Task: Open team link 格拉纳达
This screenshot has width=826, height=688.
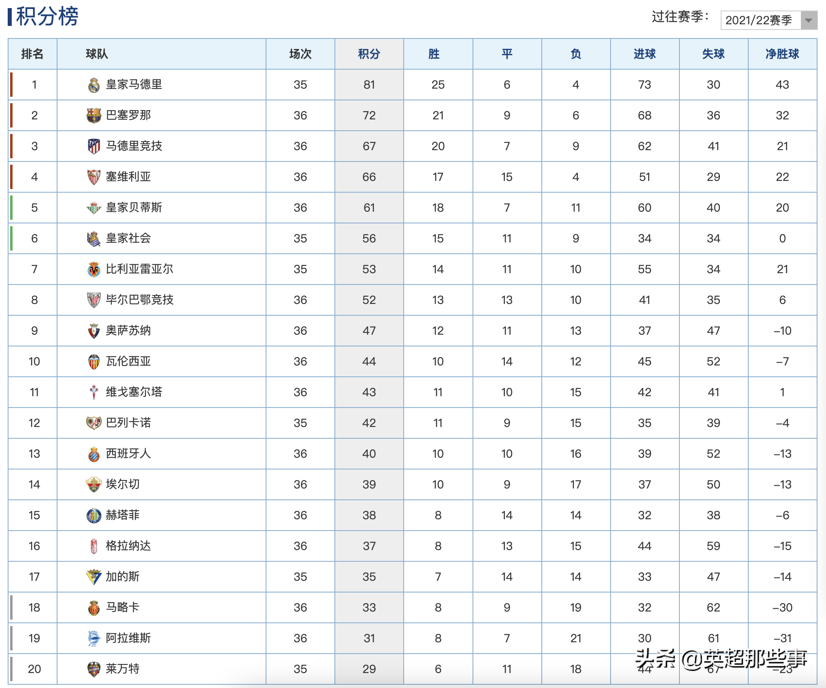Action: [x=128, y=546]
